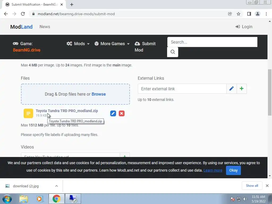Click the external link pencil icon

coord(231,89)
